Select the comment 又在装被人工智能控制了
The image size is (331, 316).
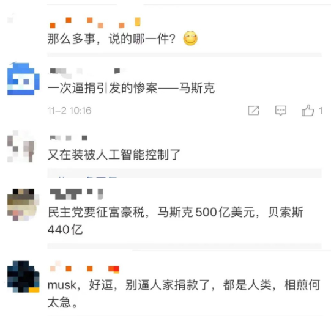pos(114,155)
